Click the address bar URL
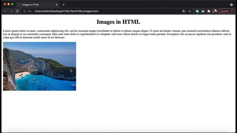Screen dimensions: 237x133 (x=66, y=11)
